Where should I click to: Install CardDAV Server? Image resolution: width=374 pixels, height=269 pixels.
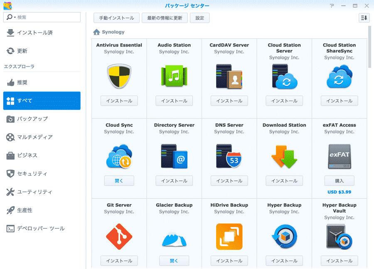(x=229, y=101)
